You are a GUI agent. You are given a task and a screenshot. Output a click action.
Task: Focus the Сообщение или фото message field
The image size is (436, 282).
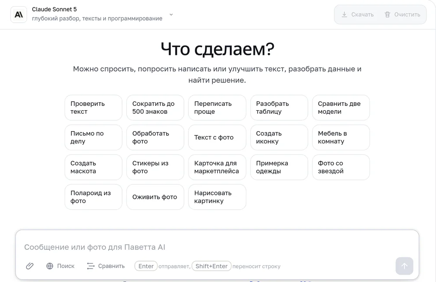(x=217, y=247)
